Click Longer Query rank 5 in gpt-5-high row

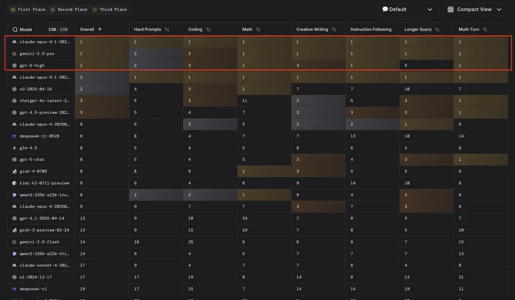pyautogui.click(x=406, y=65)
